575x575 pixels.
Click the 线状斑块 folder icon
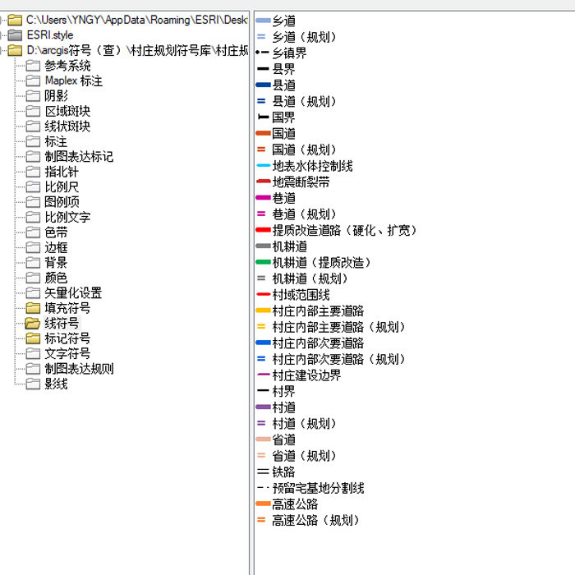click(33, 126)
